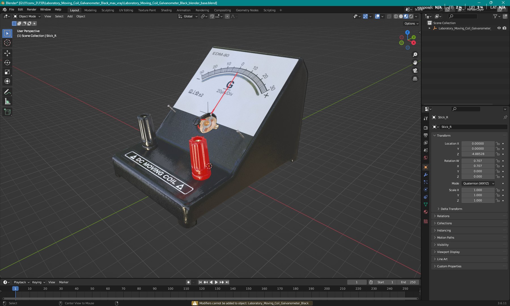The image size is (510, 306).
Task: Toggle render camera icon for galvanometer collection
Action: click(504, 28)
